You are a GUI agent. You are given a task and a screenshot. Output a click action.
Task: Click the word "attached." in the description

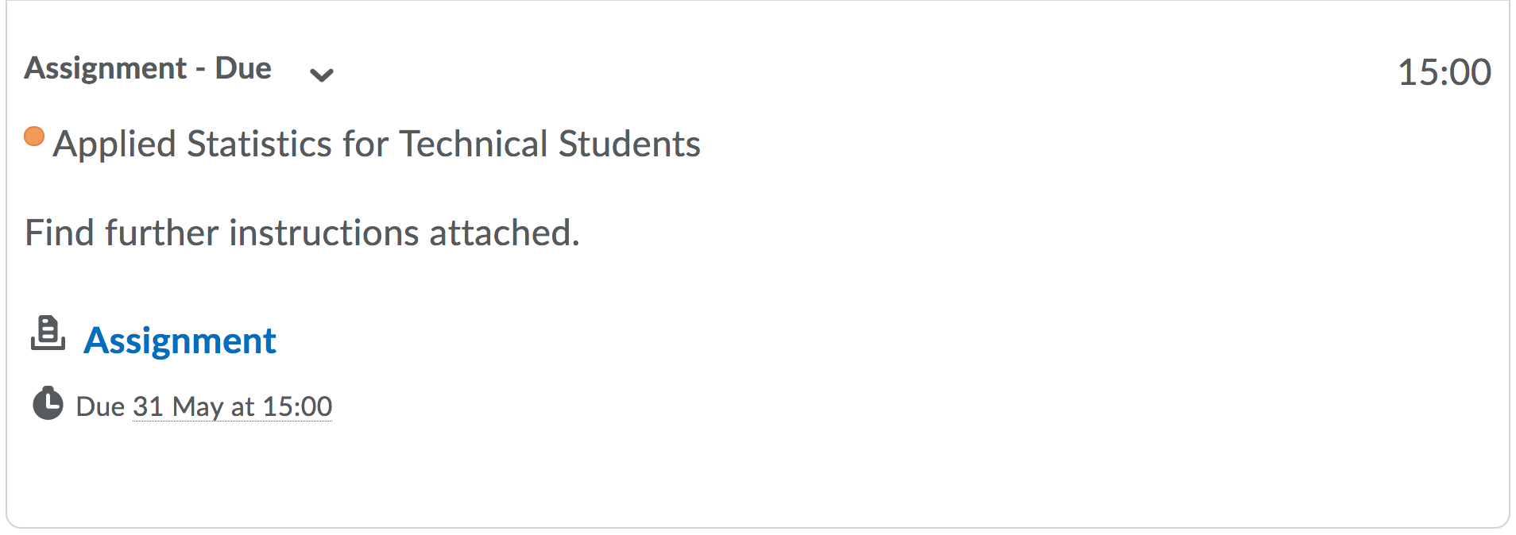505,233
